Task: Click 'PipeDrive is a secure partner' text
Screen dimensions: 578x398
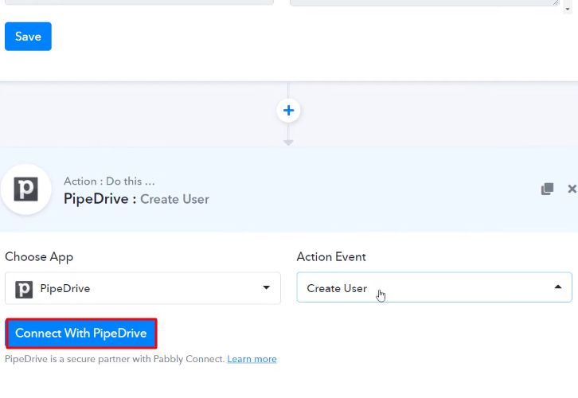Action: (x=115, y=359)
